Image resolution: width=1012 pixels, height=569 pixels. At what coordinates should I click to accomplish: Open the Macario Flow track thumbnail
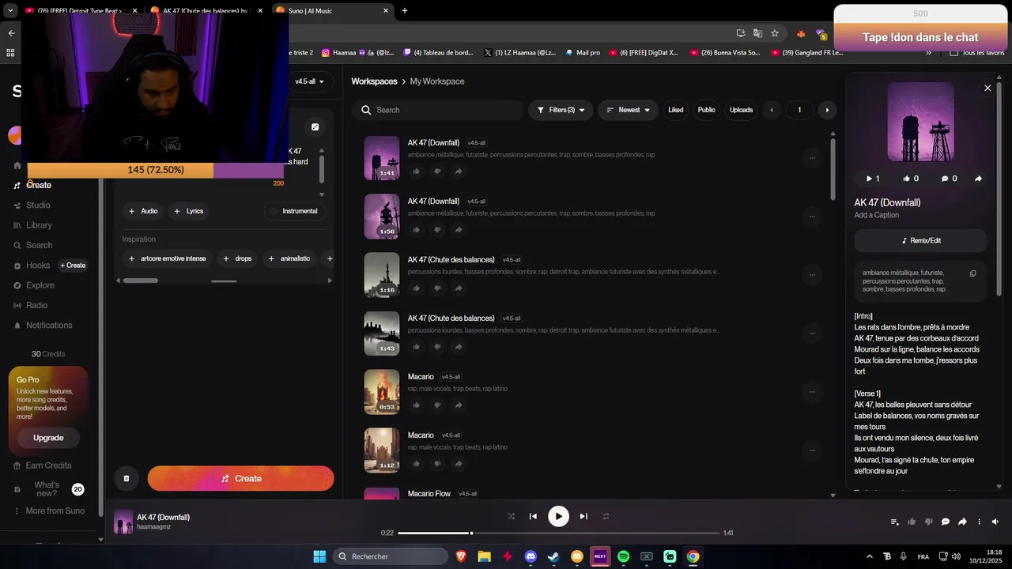point(382,493)
